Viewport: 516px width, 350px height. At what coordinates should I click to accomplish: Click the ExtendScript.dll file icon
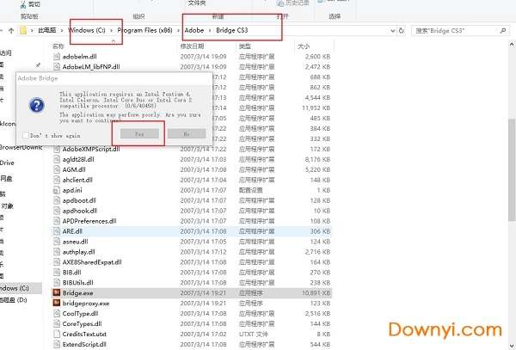pos(57,344)
